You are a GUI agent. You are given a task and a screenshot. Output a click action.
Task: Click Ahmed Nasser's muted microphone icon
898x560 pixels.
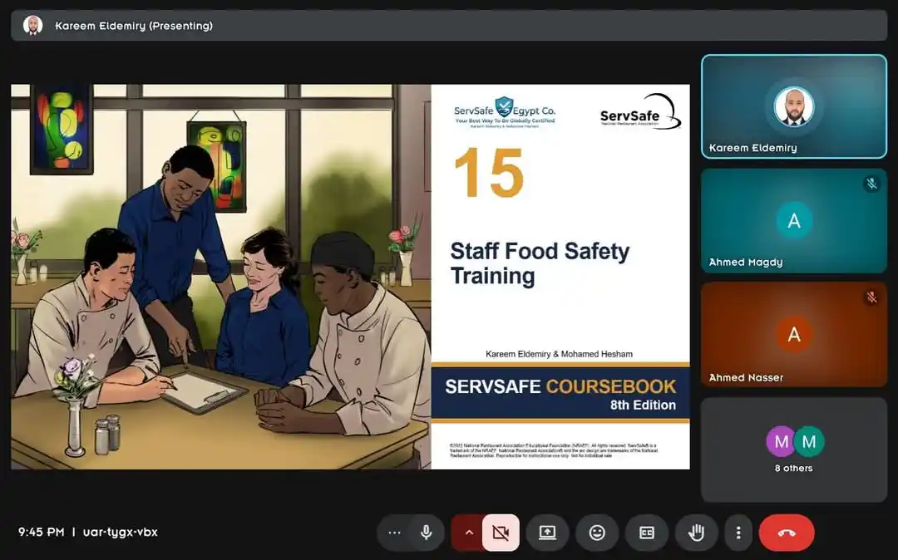tap(871, 297)
